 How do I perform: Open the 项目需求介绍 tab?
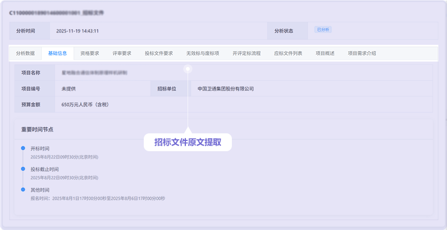362,53
